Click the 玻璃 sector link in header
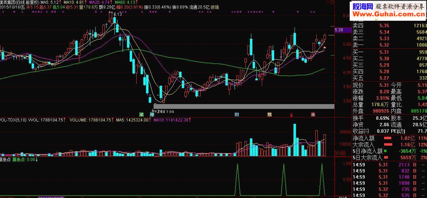Screen dimensions: 427x198 coord(215,7)
